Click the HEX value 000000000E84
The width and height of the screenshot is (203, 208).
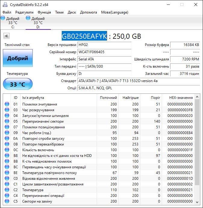180,133
